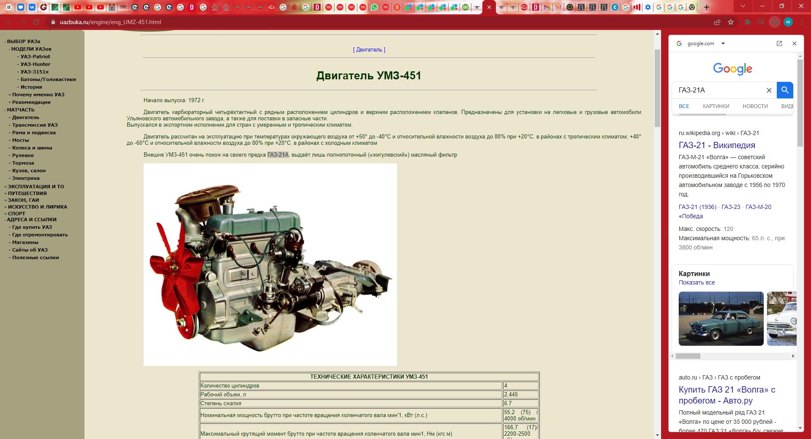Toggle the browser side panel
Image resolution: width=811 pixels, height=439 pixels.
click(x=774, y=22)
